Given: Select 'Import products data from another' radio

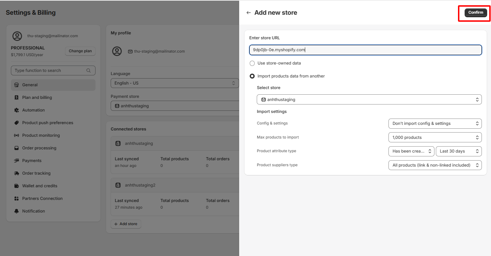Looking at the screenshot, I should click(252, 76).
